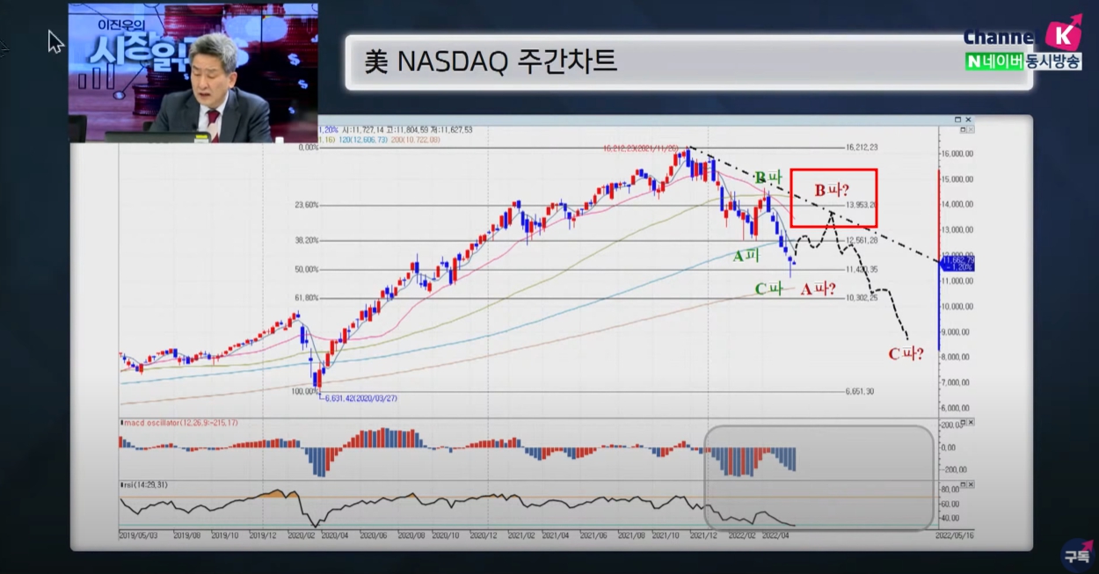Close the rsi pane

pyautogui.click(x=972, y=484)
